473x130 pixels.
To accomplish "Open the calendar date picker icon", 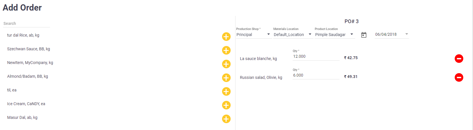I will tap(364, 35).
